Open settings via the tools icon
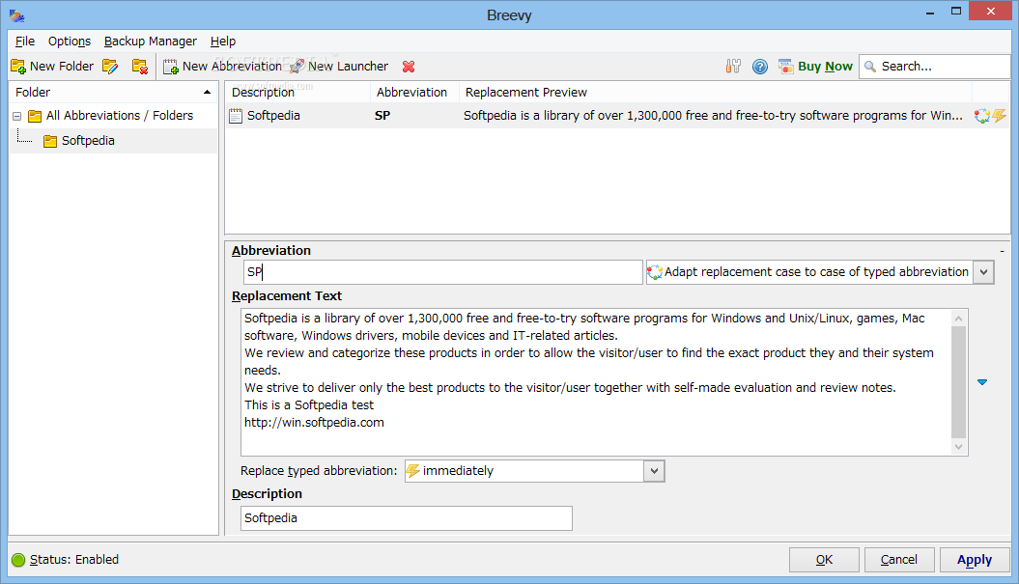Screen dimensions: 1019x584 pos(733,67)
